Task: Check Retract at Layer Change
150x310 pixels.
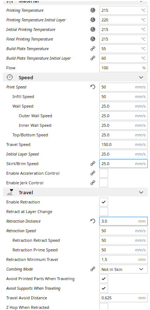Action: tap(104, 212)
